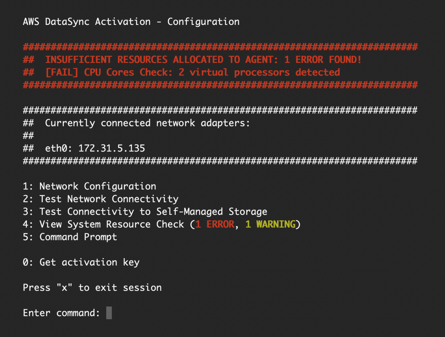Click the yellow 1 WARNING text
Screen dimensions: 445x337
pyautogui.click(x=270, y=224)
